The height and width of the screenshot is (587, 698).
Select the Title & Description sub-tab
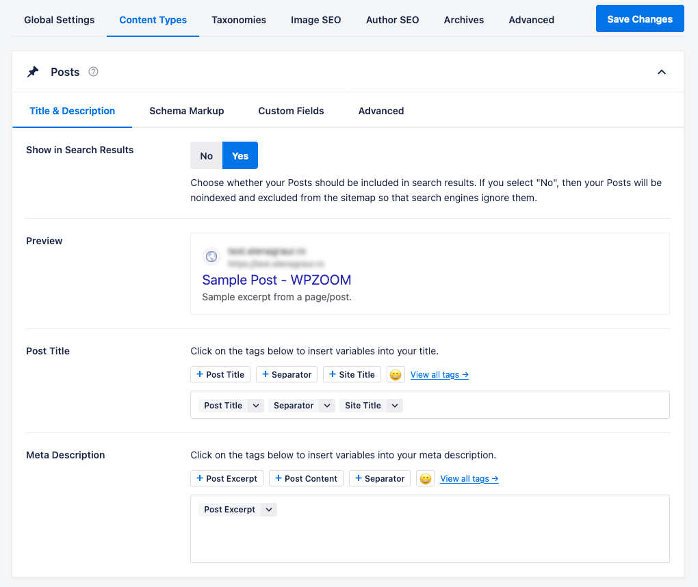click(x=72, y=111)
